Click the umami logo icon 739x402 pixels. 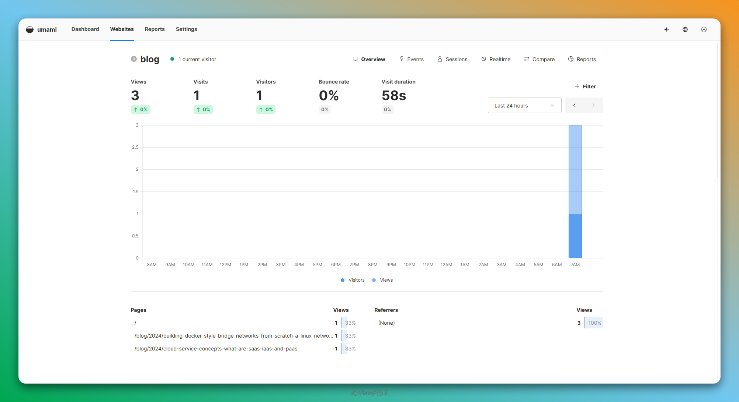[30, 29]
